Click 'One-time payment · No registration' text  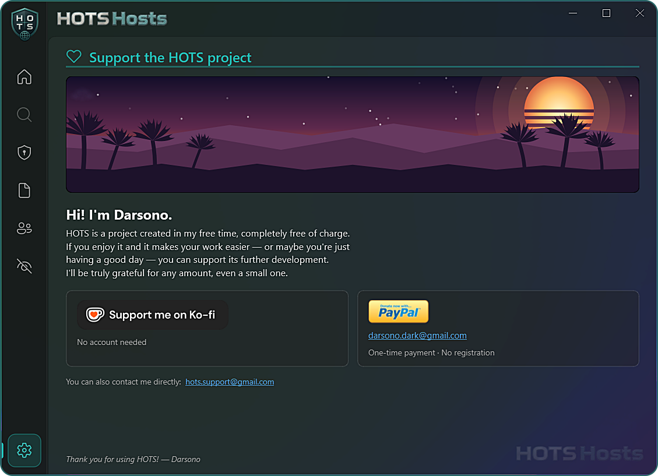431,352
